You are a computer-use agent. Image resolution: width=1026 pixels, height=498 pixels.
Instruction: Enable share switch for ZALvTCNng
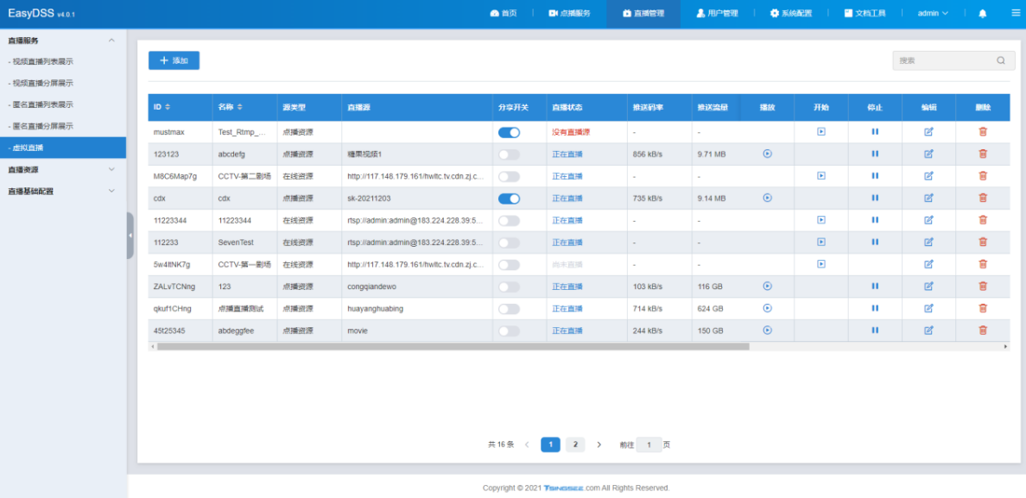(509, 287)
